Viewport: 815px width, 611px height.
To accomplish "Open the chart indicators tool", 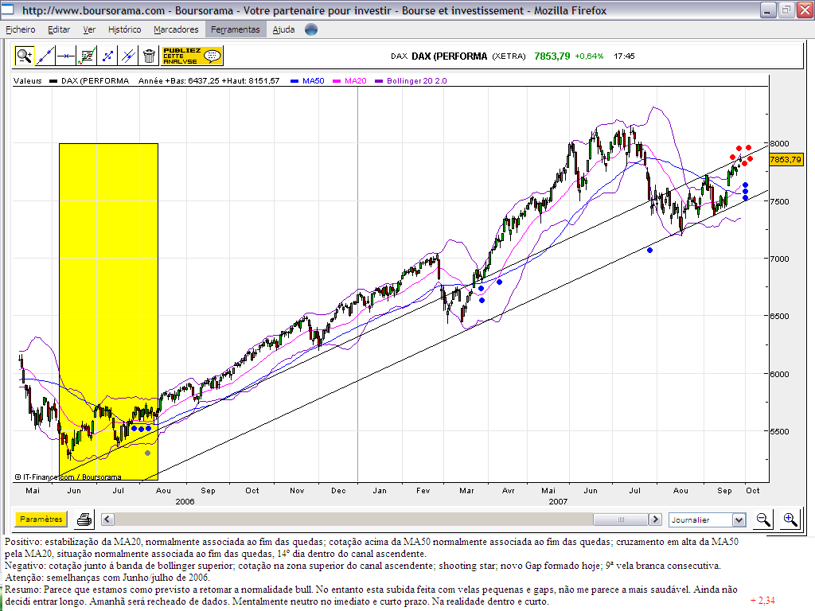I will 87,56.
